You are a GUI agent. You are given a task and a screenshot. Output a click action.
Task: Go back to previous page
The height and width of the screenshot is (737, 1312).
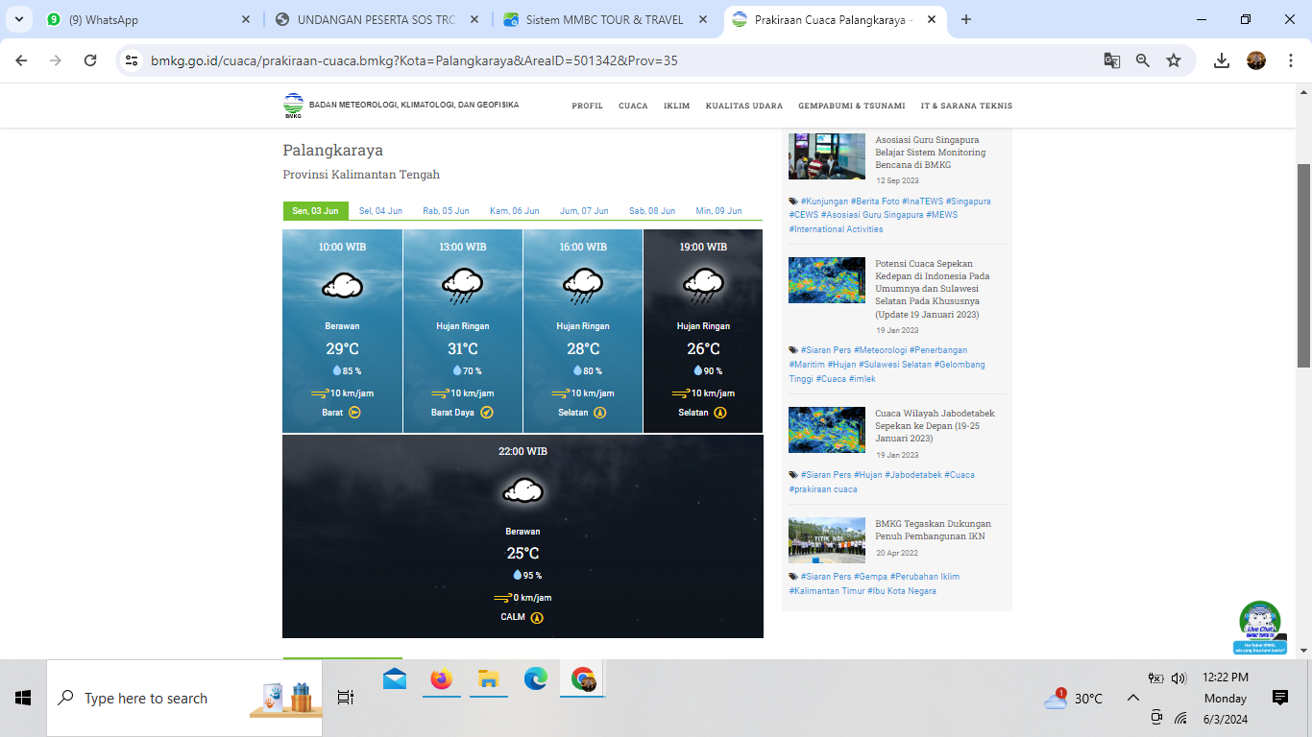[x=21, y=60]
